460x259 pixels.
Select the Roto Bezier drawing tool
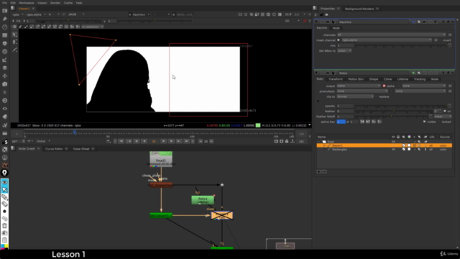[x=14, y=42]
